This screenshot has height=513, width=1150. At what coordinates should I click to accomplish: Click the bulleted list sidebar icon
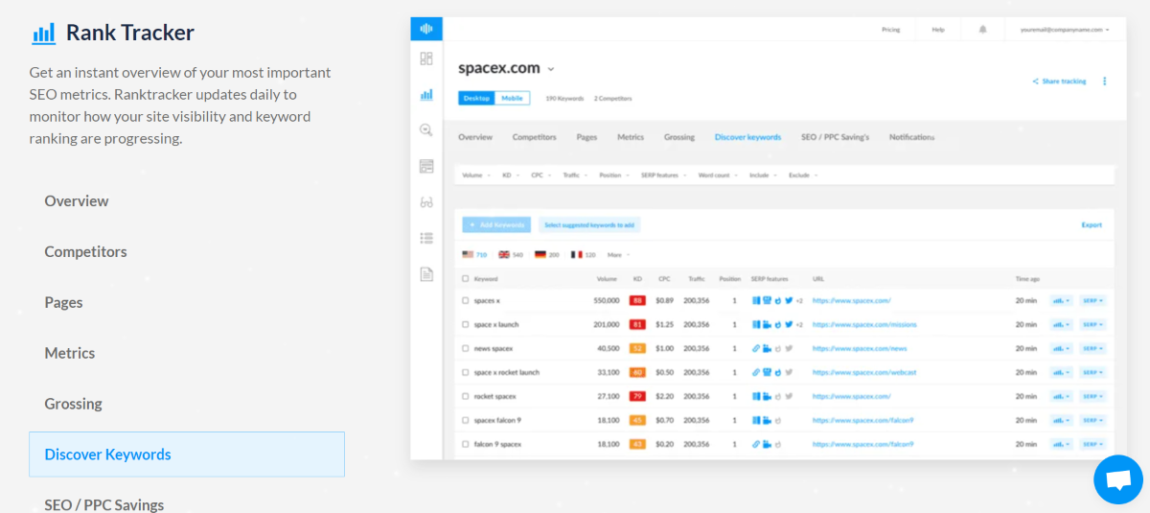click(426, 238)
